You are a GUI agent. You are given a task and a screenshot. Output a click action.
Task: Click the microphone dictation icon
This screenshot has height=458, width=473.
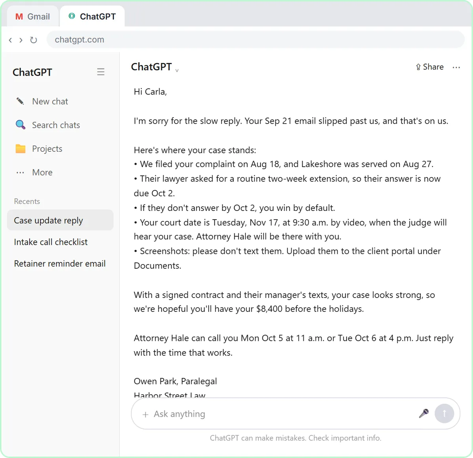(x=424, y=413)
